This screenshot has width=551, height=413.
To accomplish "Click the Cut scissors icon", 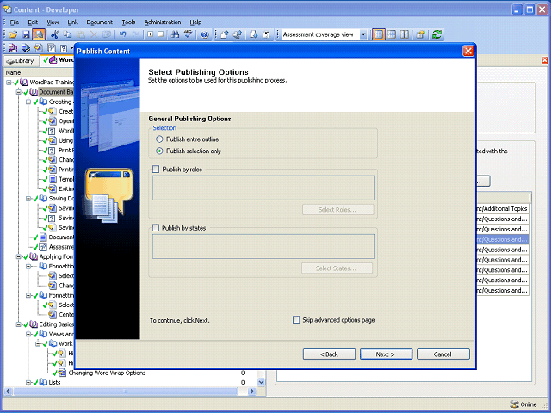I will coord(54,34).
